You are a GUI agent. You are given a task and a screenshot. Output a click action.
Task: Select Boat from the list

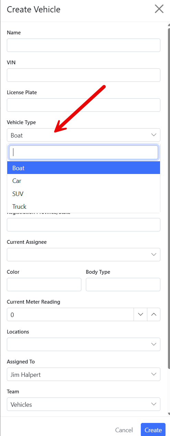point(83,168)
